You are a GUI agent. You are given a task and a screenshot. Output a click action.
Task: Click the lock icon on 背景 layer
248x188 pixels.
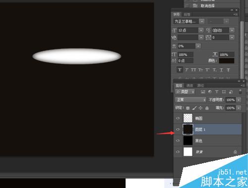pyautogui.click(x=235, y=151)
